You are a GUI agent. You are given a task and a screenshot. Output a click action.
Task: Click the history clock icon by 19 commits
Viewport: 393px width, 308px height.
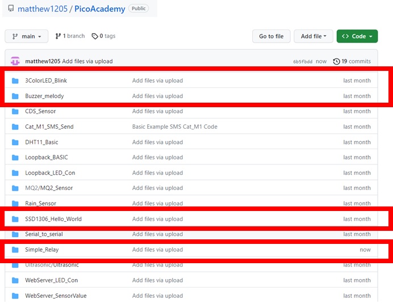336,61
